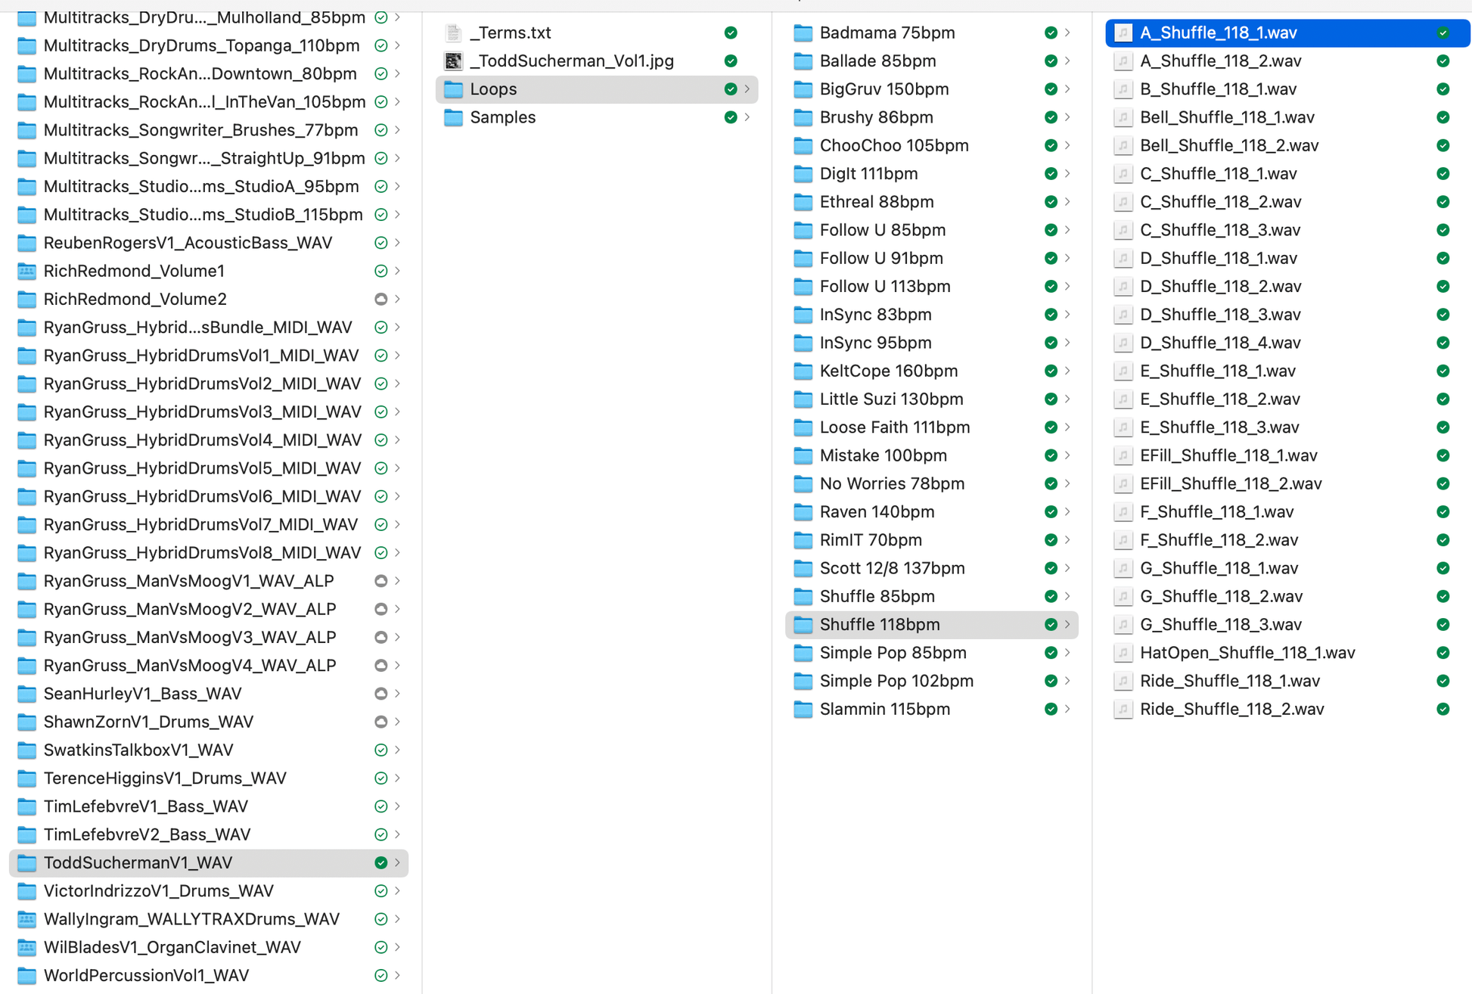
Task: Select C_Shuffle_118_3.wav file
Action: pos(1287,230)
